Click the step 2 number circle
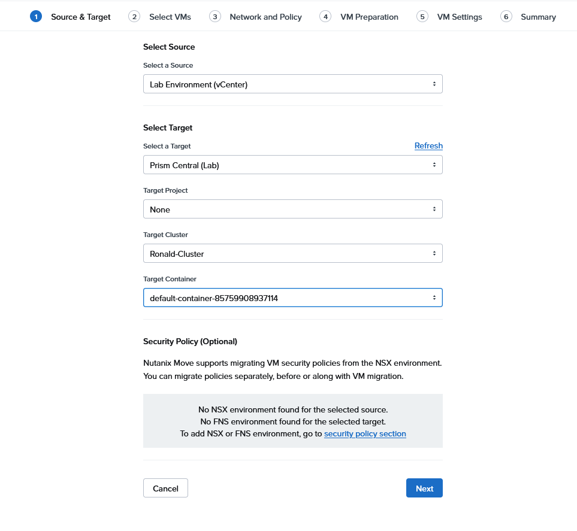Viewport: 577px width, 531px height. 134,17
